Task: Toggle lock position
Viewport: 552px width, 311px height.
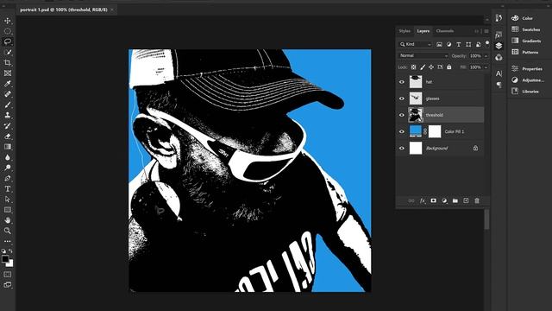Action: coord(431,67)
